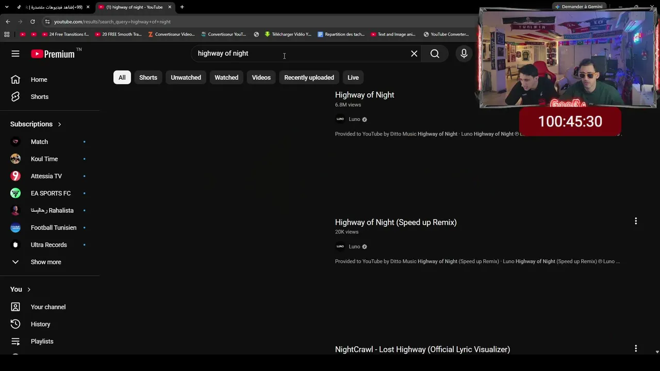Switch to the Arabic-titled TikTok tab
The image size is (660, 371).
click(54, 7)
